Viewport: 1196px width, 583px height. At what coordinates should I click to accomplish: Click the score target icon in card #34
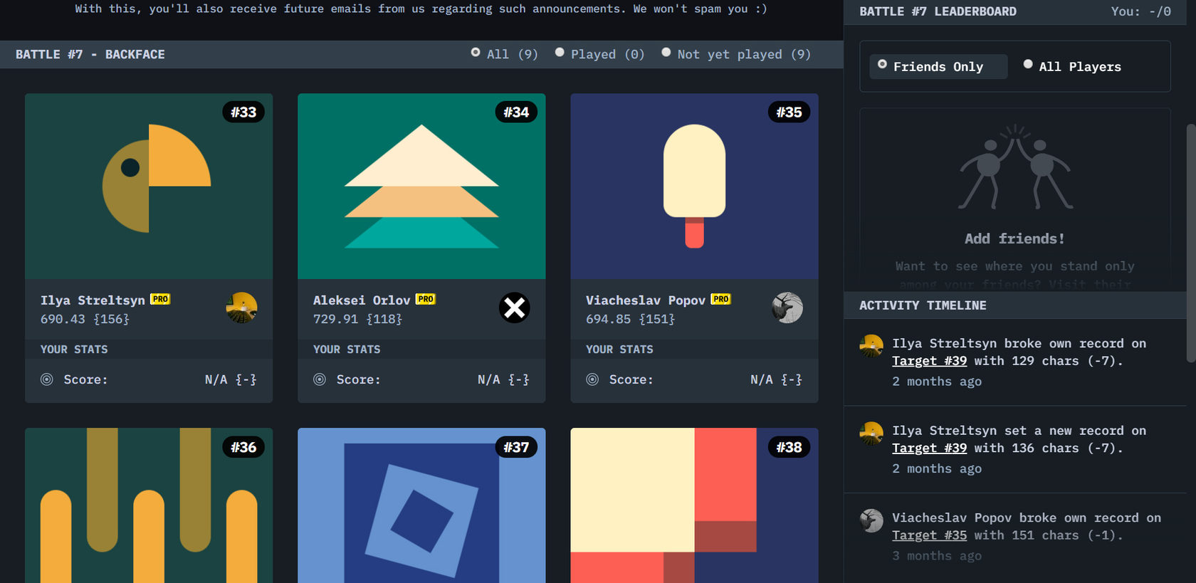tap(320, 379)
